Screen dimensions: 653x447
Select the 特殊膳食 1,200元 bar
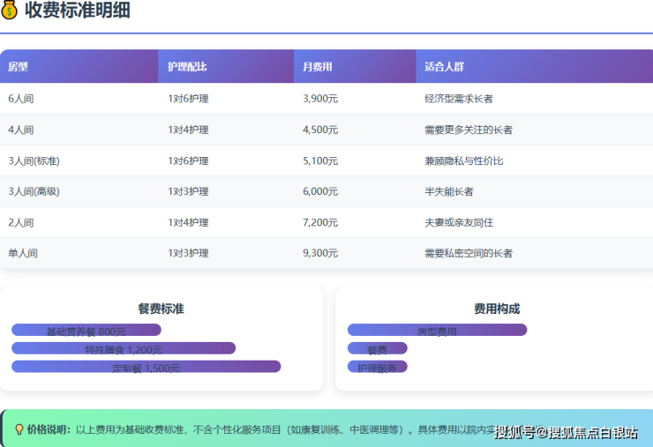124,348
